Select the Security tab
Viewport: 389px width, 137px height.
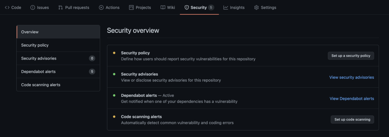point(199,8)
